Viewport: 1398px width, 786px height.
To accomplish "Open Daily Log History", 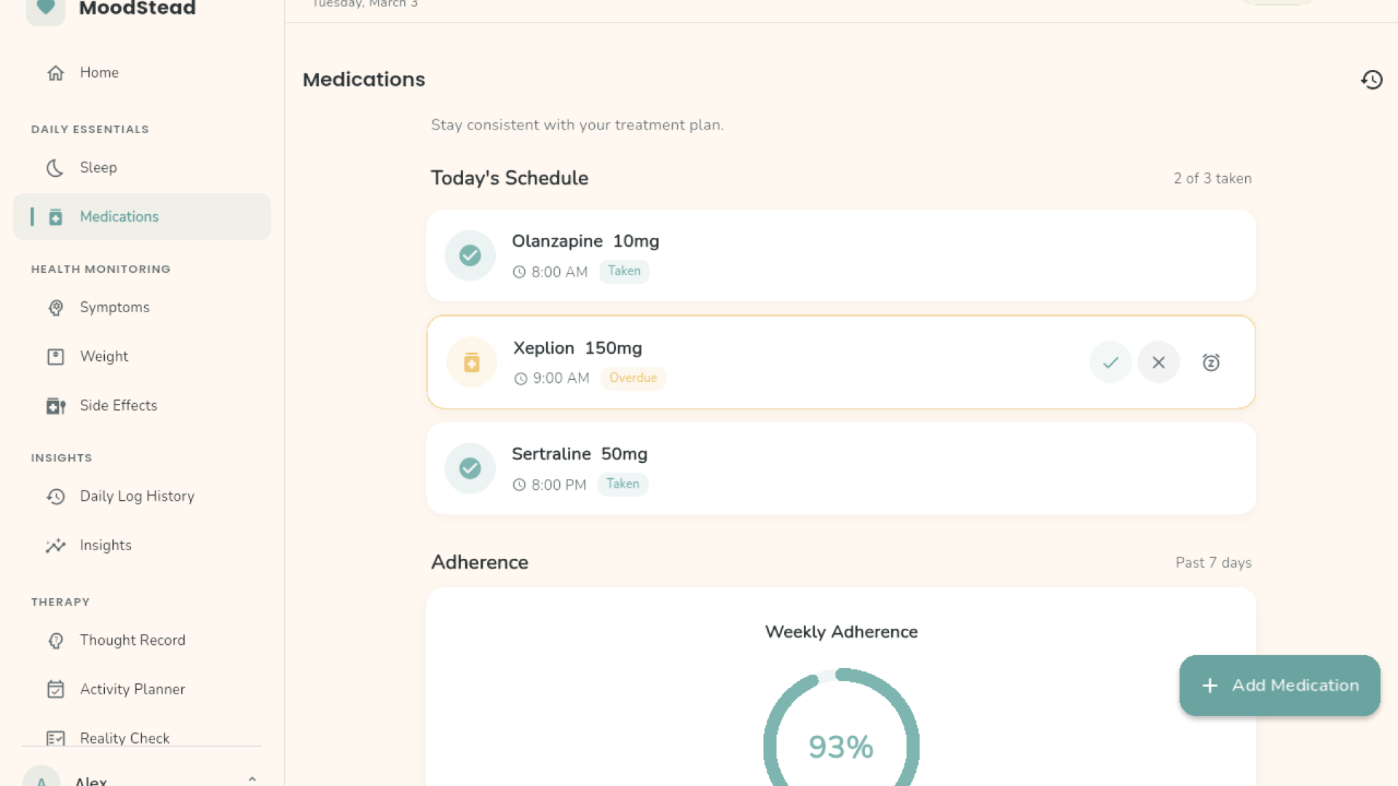I will (x=137, y=496).
